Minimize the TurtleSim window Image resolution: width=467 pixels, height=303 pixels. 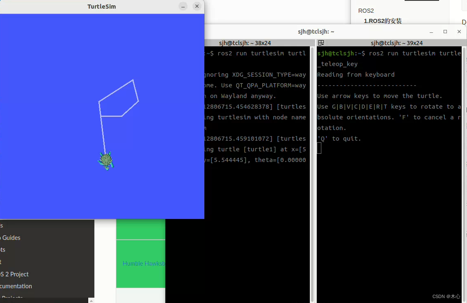[183, 6]
